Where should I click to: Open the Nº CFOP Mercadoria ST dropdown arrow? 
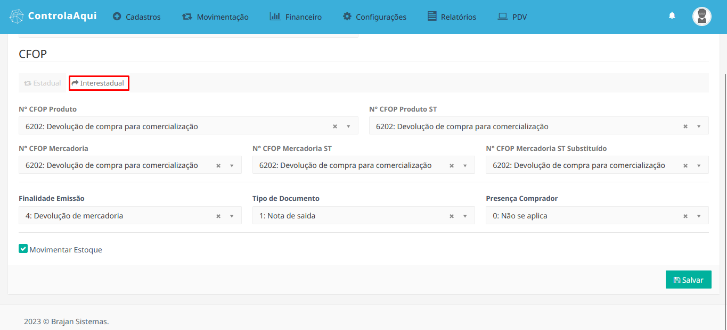tap(465, 166)
